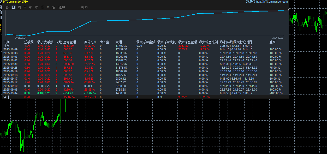The width and height of the screenshot is (327, 154).
Task: Select the 日 daily statistics tab
Action: 14,8
